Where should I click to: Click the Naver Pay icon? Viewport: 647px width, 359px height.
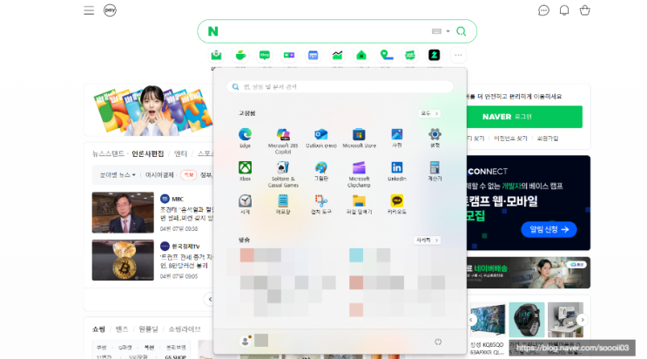coord(110,10)
